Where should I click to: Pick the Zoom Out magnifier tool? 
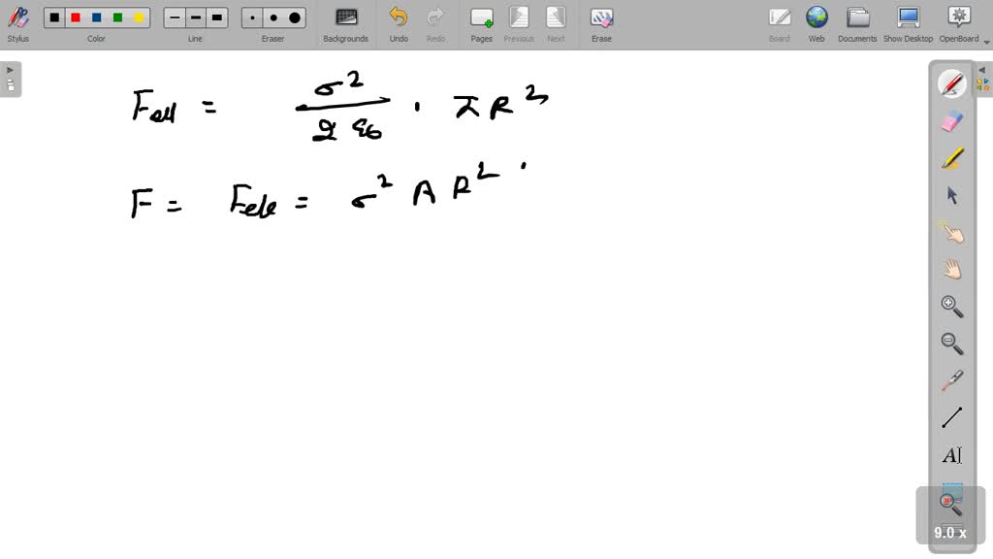pyautogui.click(x=952, y=344)
